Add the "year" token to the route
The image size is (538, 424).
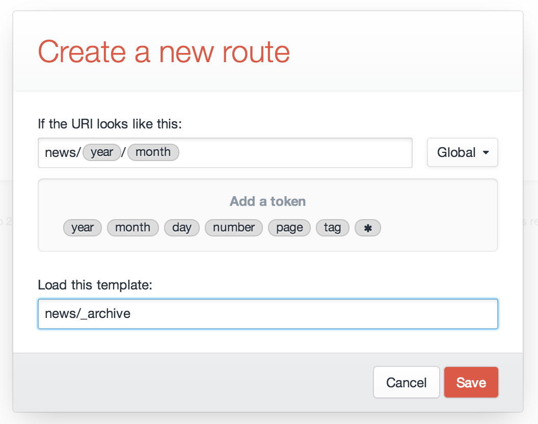click(82, 228)
